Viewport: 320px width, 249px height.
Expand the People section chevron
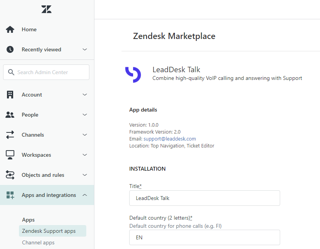click(85, 115)
